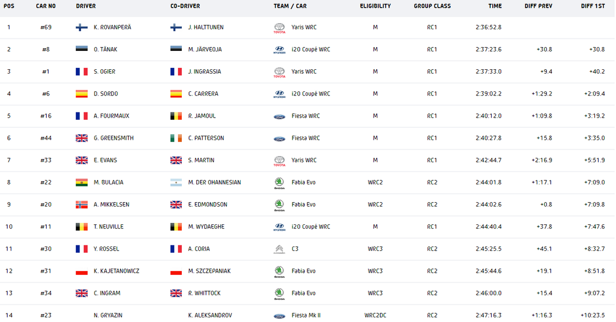Select the N. Gryazin row at bottom

pyautogui.click(x=308, y=315)
